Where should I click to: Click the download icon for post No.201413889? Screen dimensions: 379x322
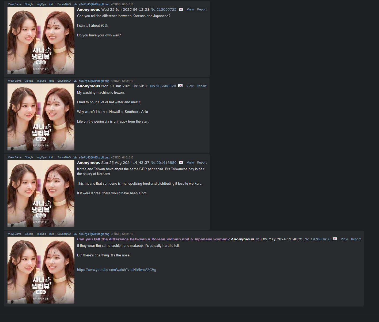(x=75, y=157)
